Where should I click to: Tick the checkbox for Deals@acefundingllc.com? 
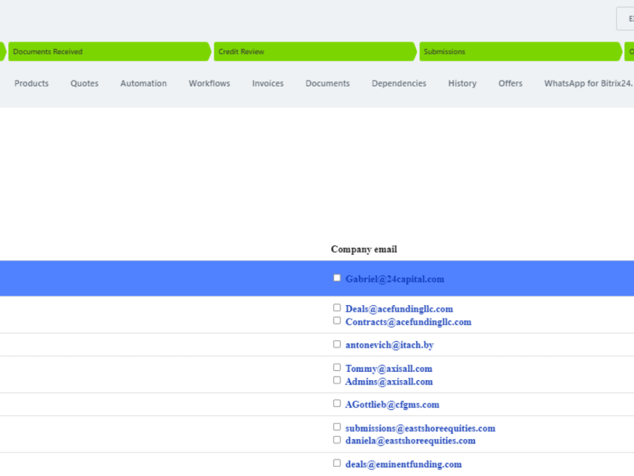coord(337,307)
